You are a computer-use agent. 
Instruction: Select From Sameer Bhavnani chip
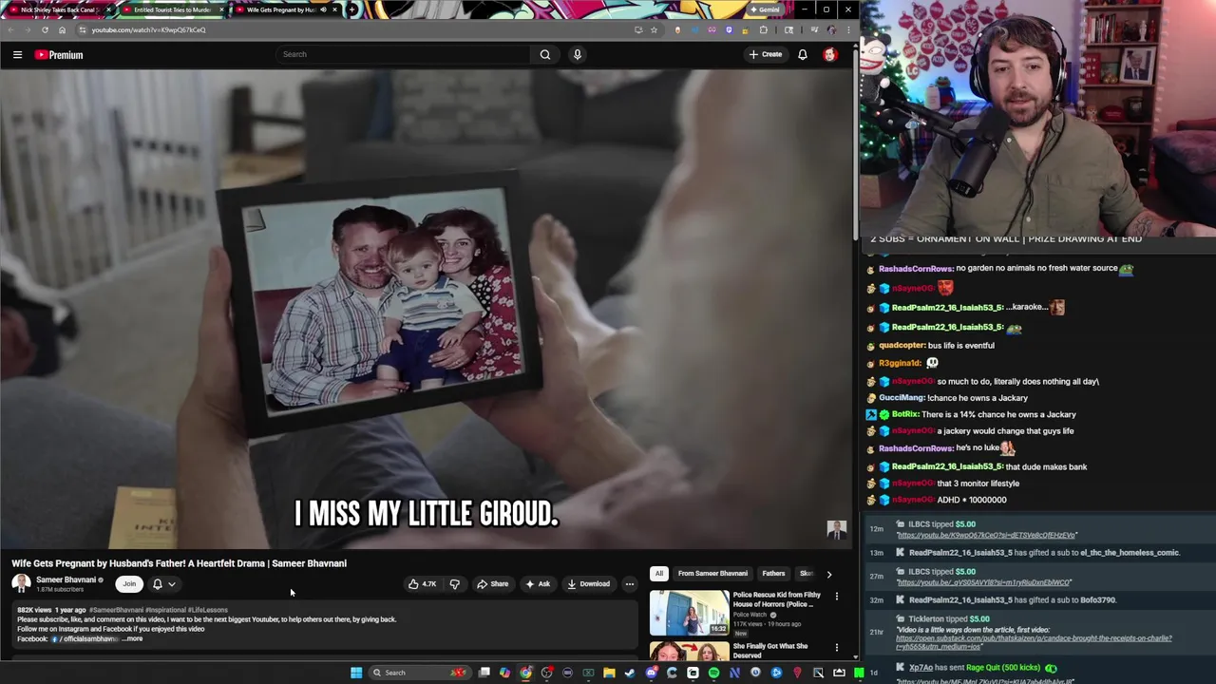point(712,574)
